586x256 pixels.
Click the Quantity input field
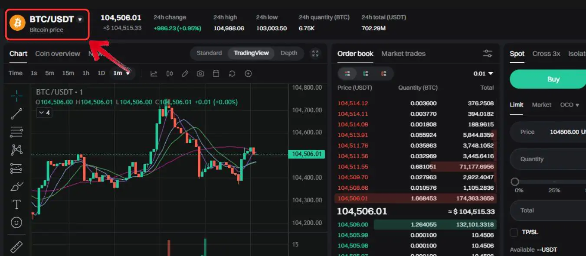(x=548, y=159)
